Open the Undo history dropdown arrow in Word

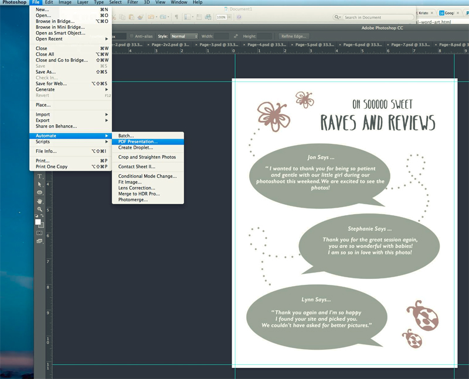pos(157,17)
